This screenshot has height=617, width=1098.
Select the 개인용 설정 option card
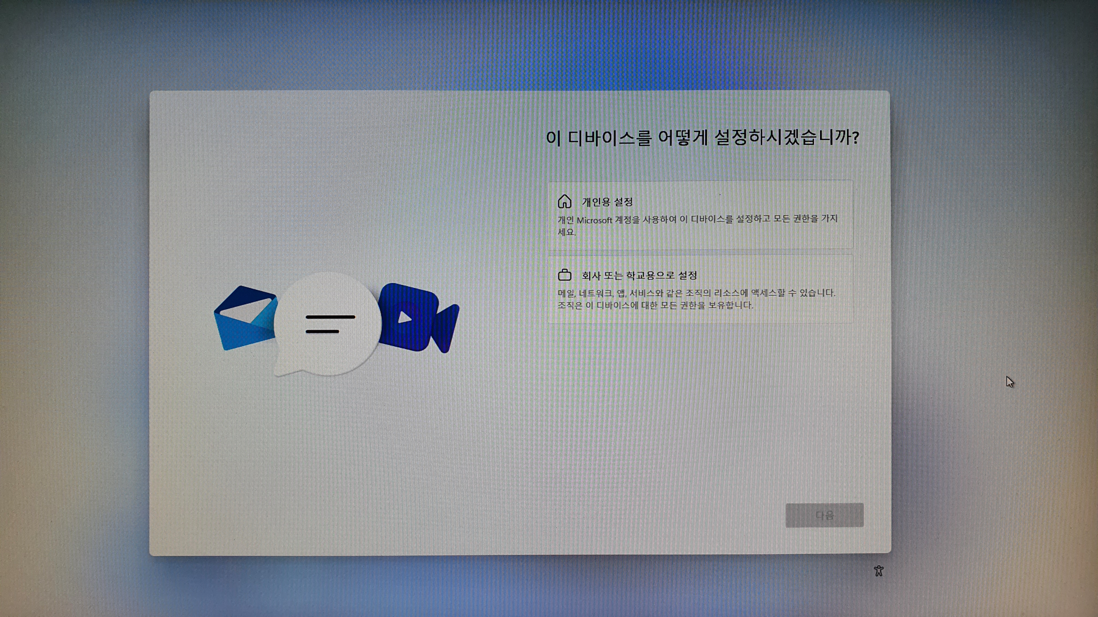pyautogui.click(x=700, y=215)
